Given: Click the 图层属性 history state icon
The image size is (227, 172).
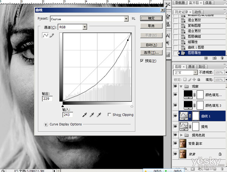Looking at the screenshot, I should pos(183,53).
